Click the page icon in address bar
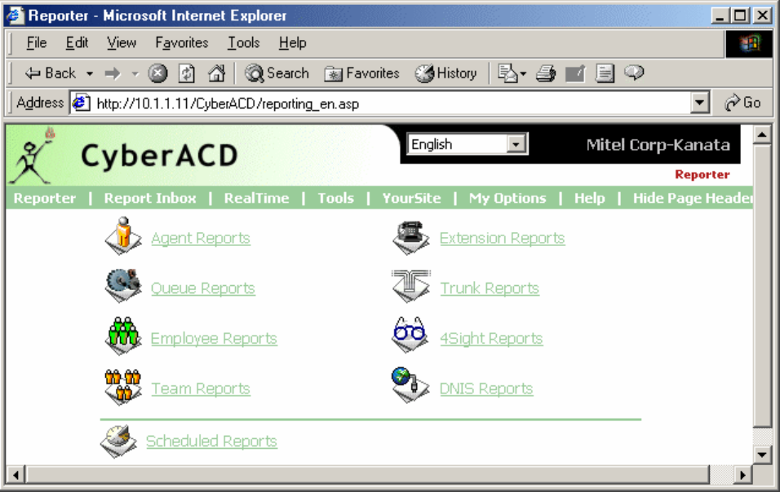This screenshot has height=492, width=780. coord(81,103)
